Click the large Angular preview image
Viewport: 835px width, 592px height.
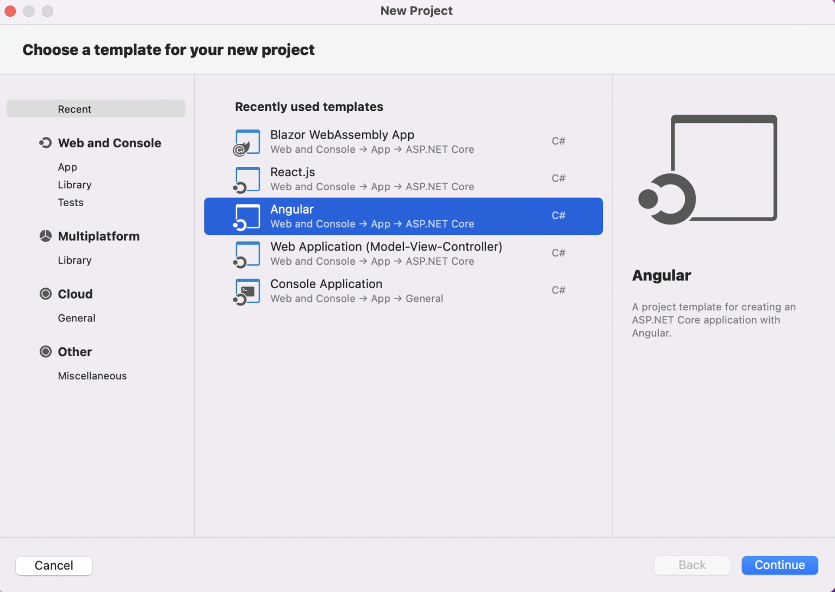point(708,170)
